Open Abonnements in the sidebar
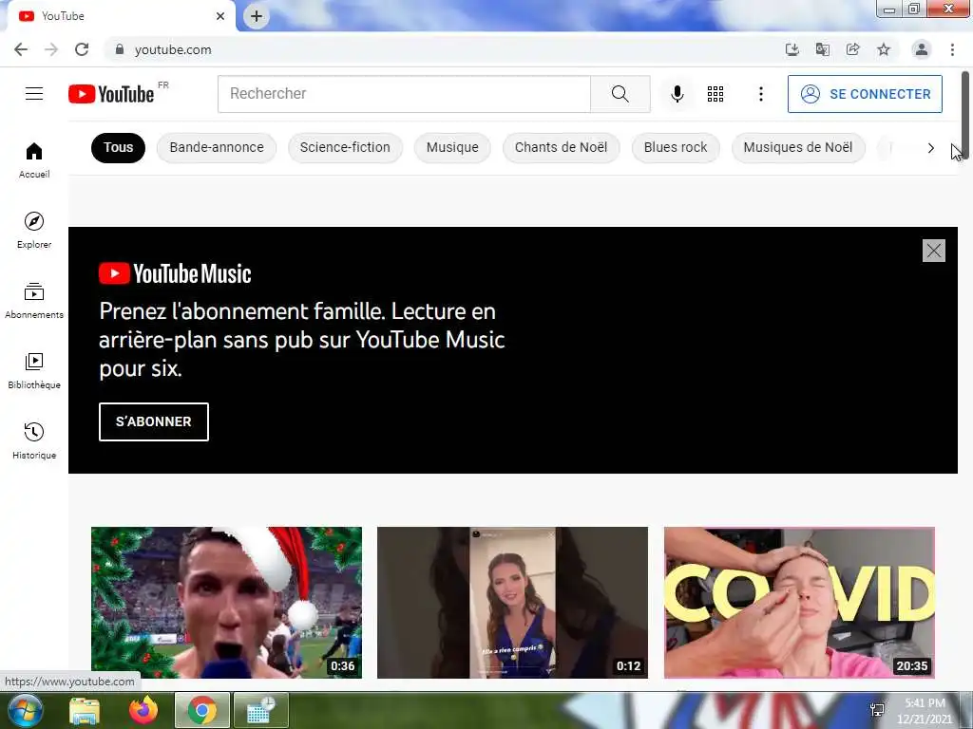 pyautogui.click(x=34, y=301)
